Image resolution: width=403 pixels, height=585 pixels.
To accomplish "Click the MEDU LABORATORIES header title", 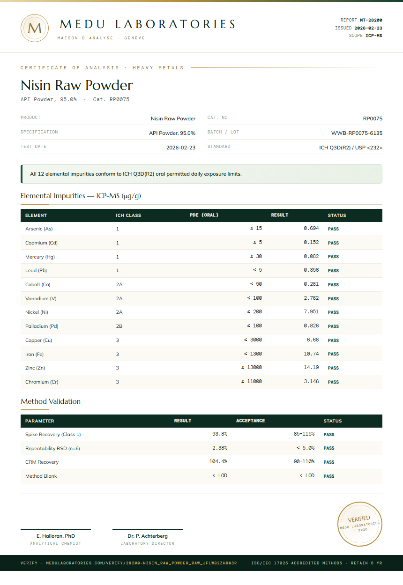I will click(148, 24).
